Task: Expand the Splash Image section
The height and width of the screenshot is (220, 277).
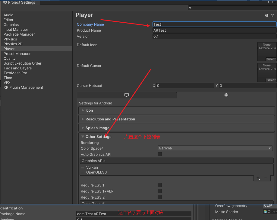Action: 177,128
